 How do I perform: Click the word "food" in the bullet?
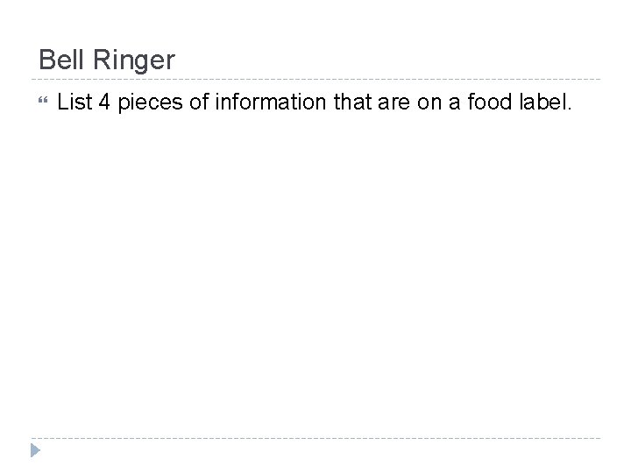[x=490, y=102]
